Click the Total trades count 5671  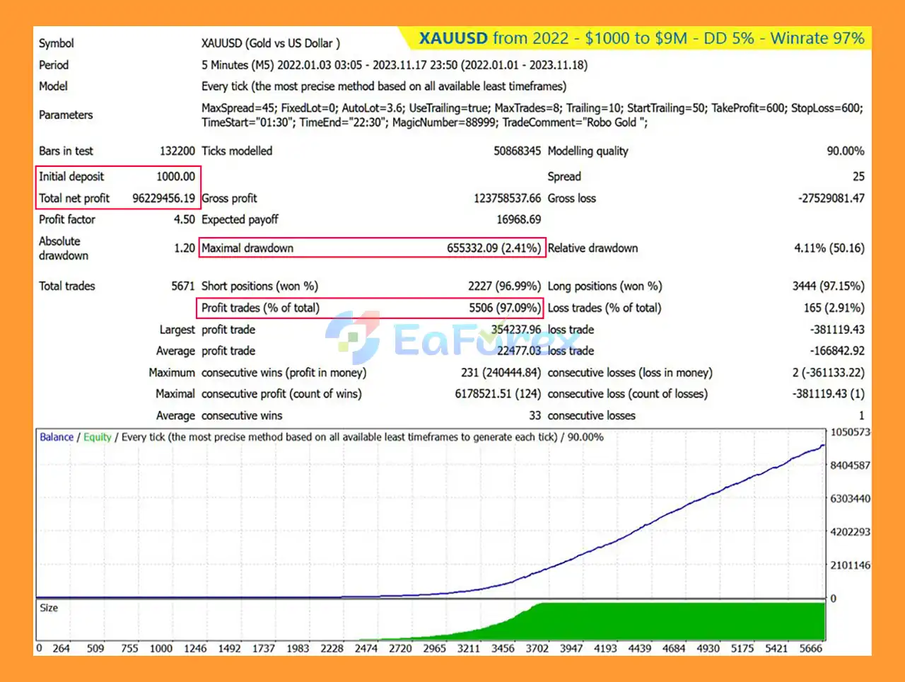pyautogui.click(x=182, y=287)
